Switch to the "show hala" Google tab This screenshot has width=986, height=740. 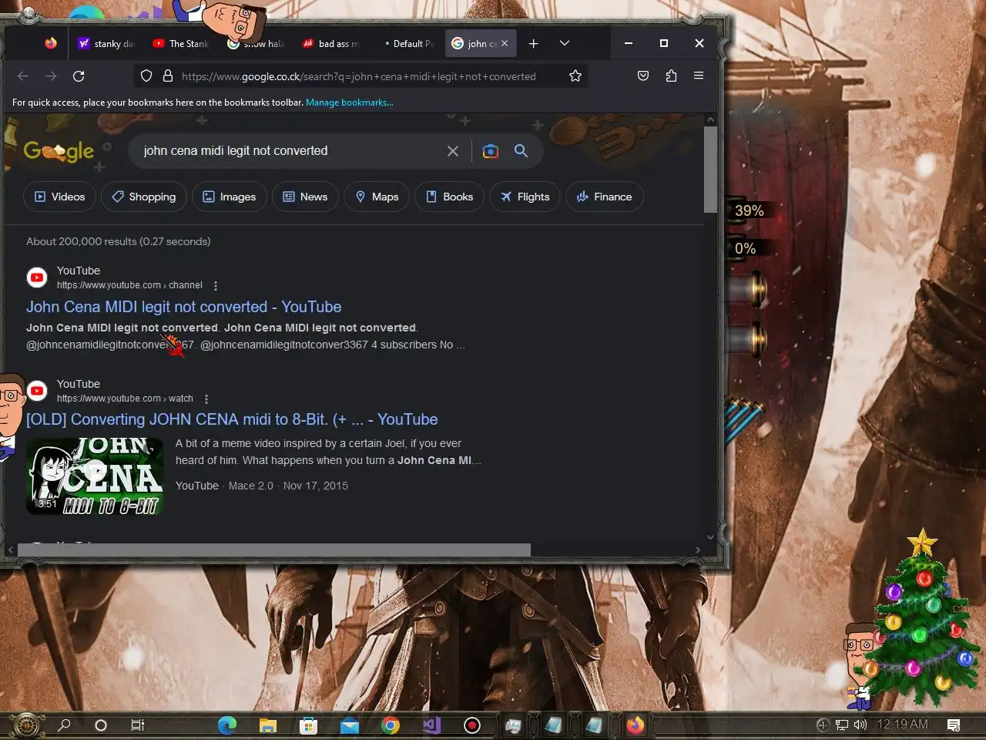[x=256, y=44]
